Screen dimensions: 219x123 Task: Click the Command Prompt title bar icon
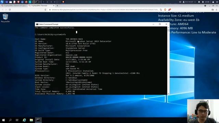tap(37, 24)
